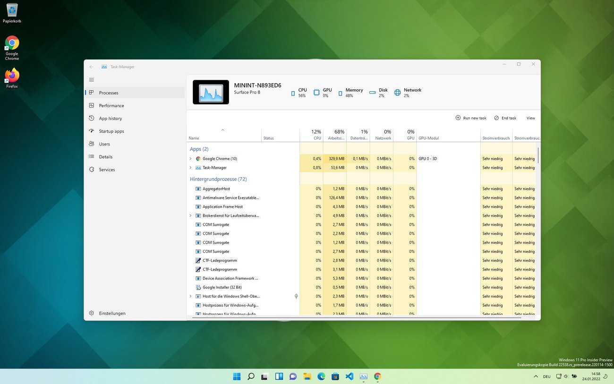Open Google Chrome from the desktop

tap(11, 43)
